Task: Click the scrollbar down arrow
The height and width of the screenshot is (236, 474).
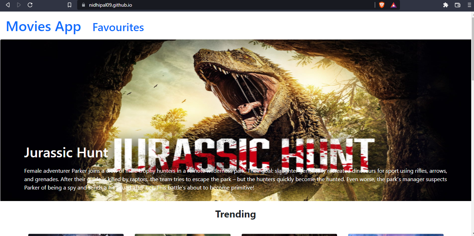Action: 472,233
